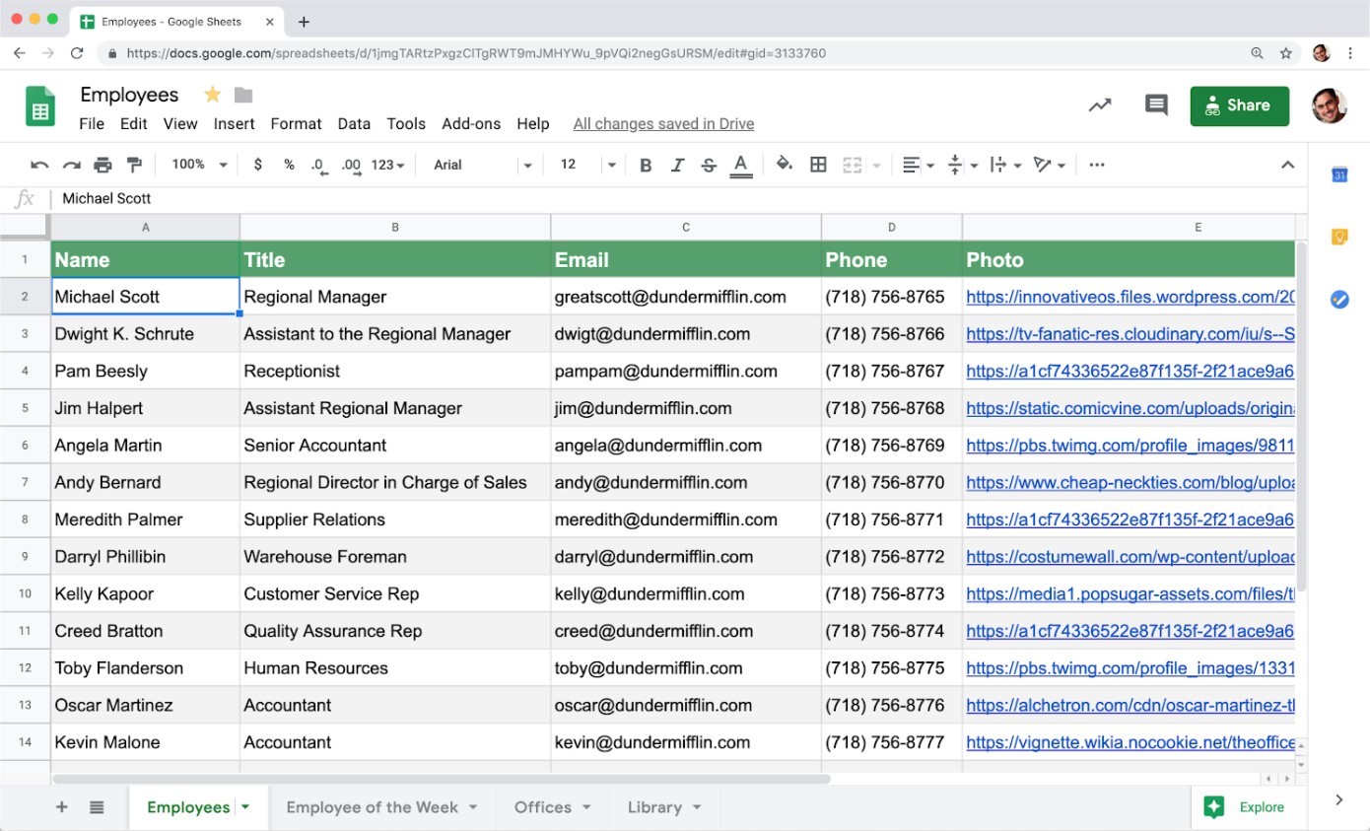Switch to the Library sheet tab
This screenshot has width=1370, height=831.
coord(665,807)
